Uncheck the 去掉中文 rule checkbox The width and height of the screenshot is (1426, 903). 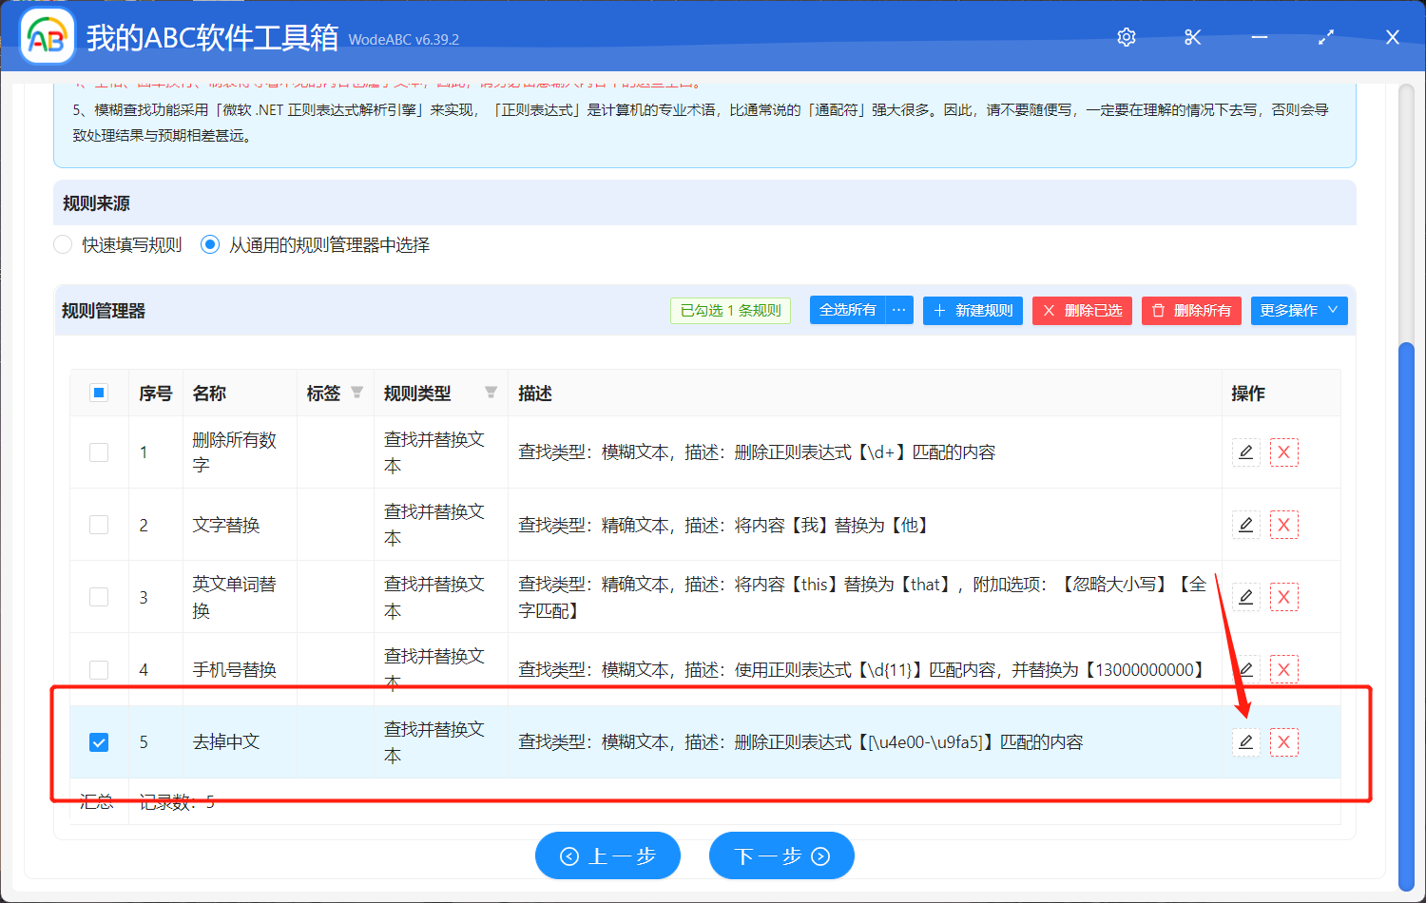point(99,741)
